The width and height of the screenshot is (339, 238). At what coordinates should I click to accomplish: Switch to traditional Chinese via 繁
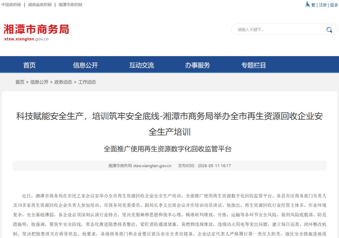point(313,5)
